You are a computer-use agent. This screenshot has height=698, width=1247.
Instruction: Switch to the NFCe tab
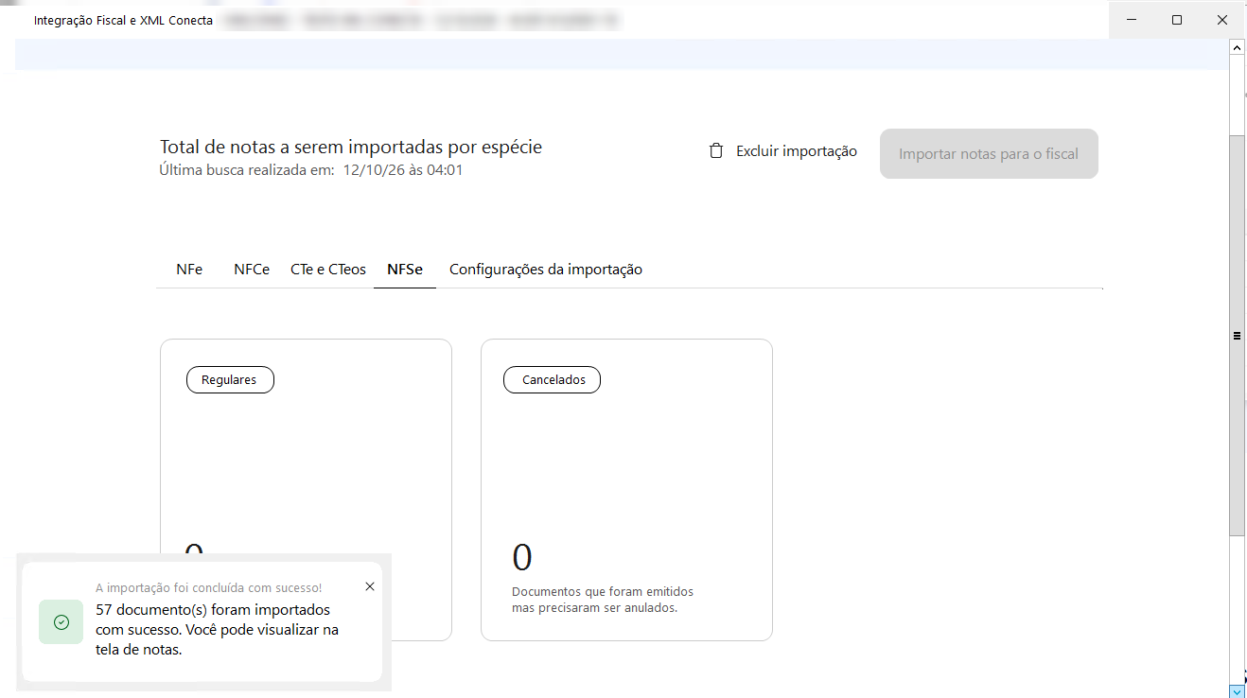click(252, 270)
